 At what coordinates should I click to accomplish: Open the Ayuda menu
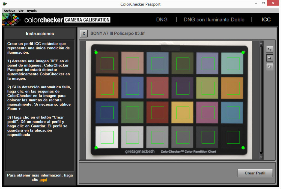point(32,11)
